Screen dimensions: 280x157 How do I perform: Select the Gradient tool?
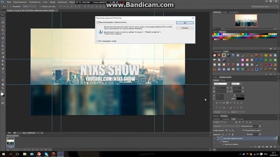coord(3,57)
